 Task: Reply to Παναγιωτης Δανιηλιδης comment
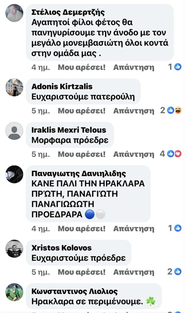click(x=134, y=229)
